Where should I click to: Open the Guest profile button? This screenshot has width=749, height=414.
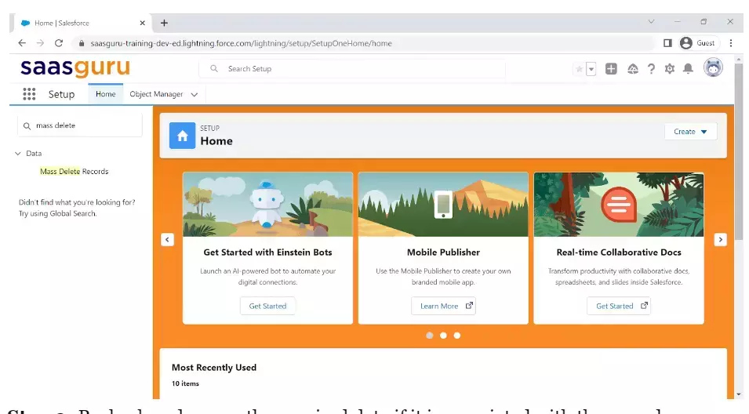click(x=697, y=43)
